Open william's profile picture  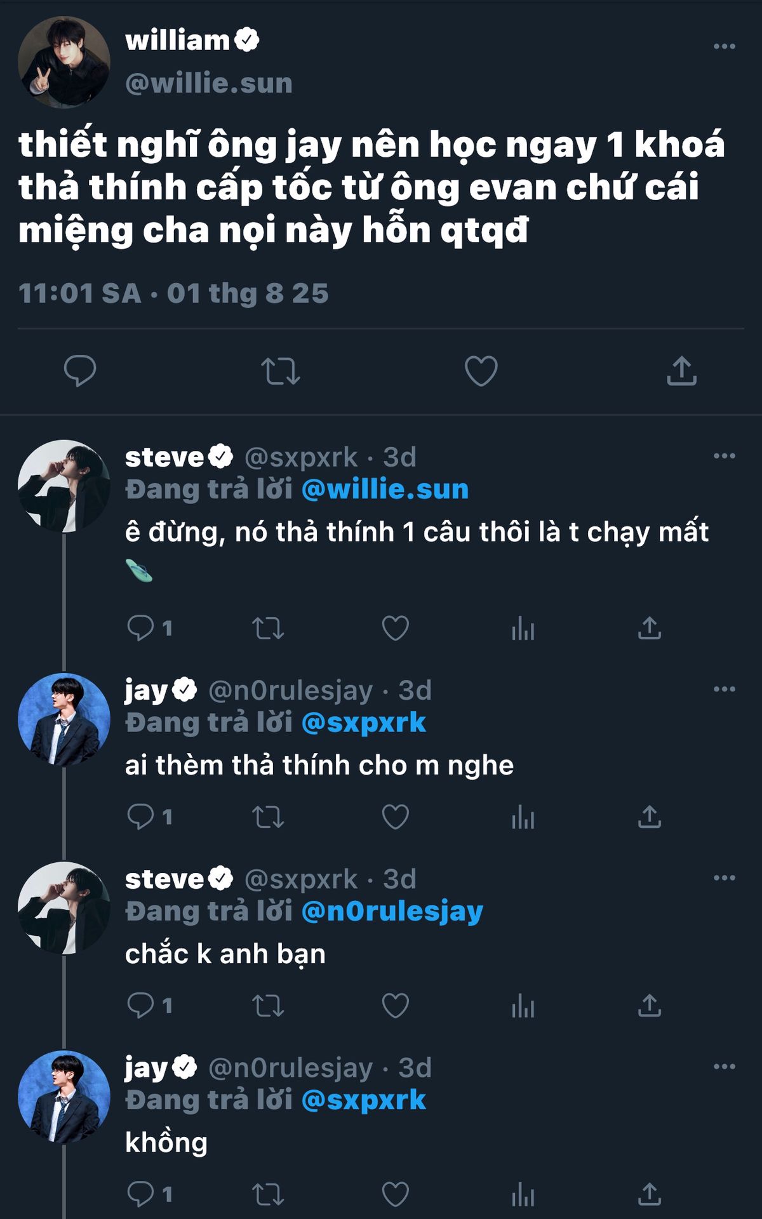(x=63, y=62)
